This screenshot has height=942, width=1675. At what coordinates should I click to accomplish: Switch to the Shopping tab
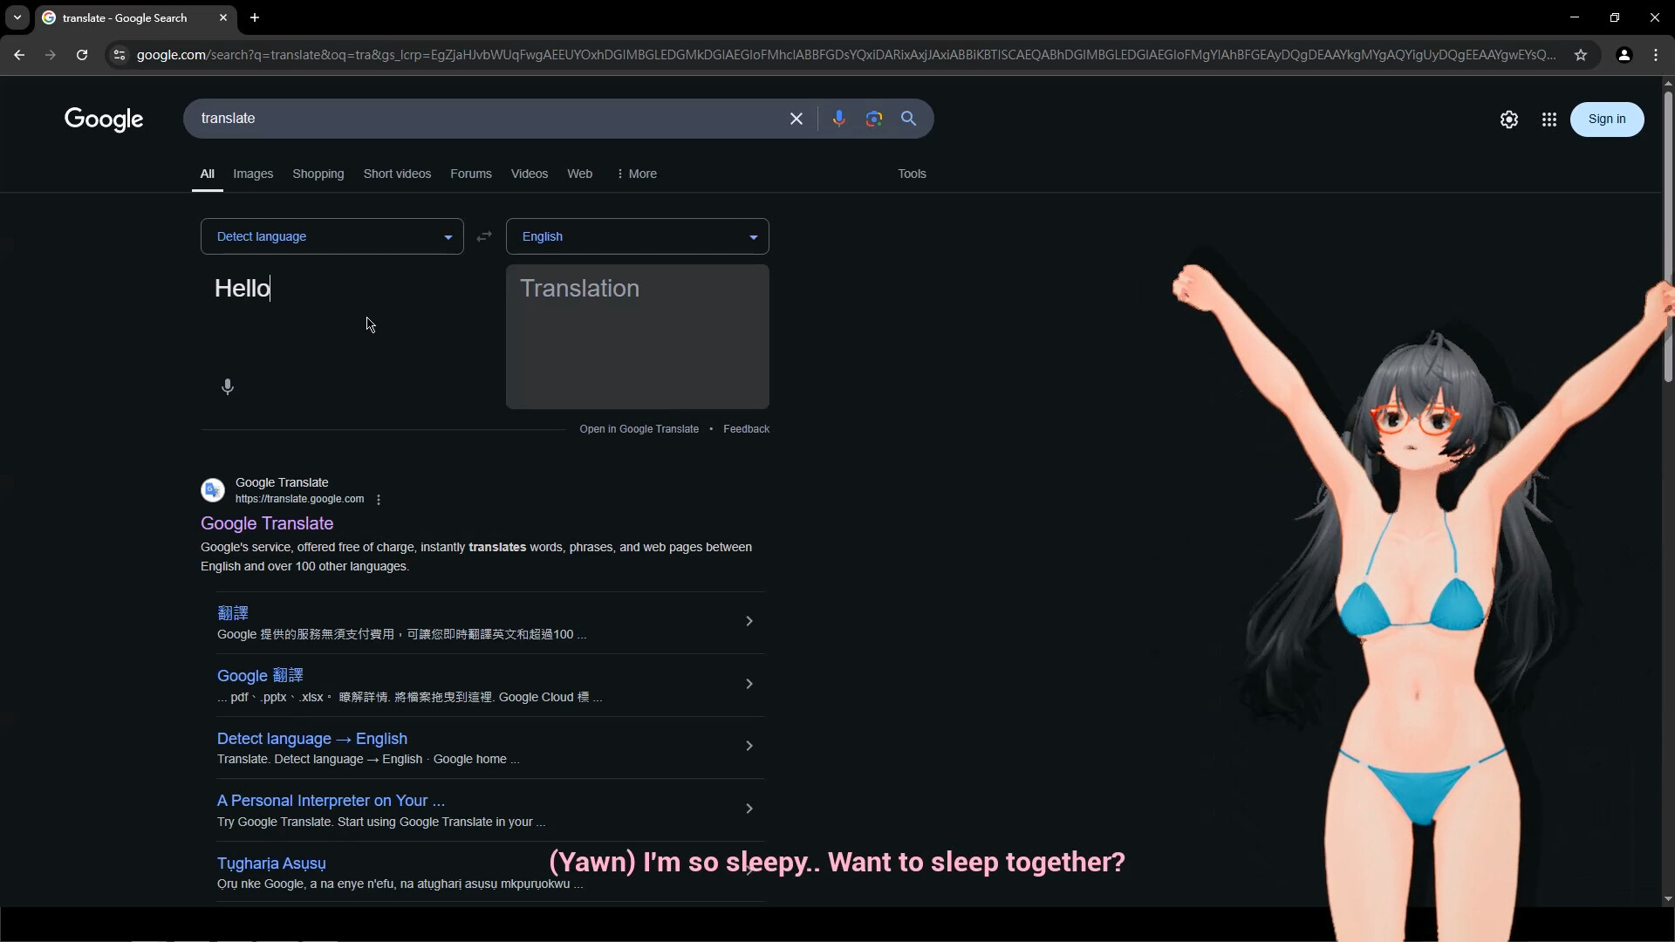point(318,174)
